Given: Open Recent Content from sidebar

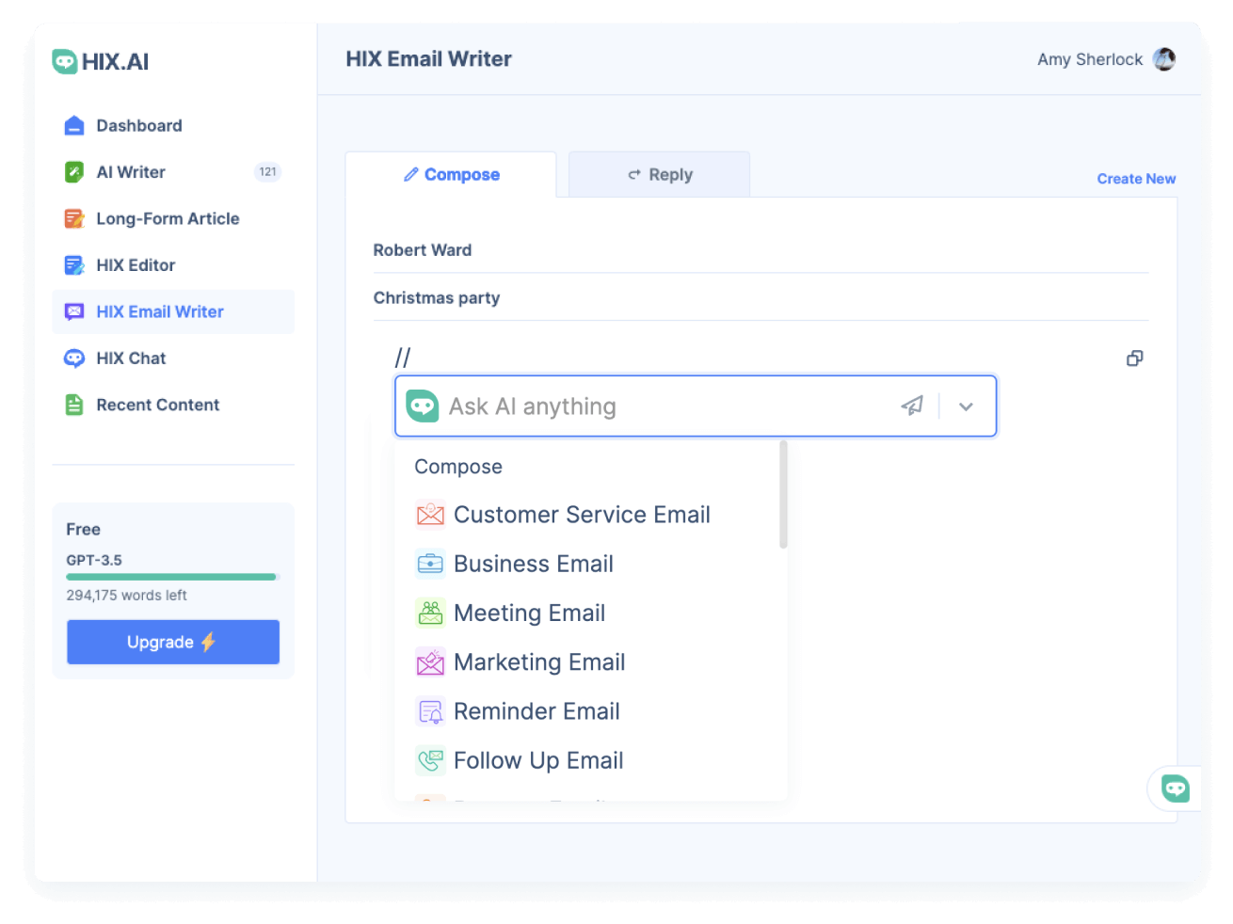Looking at the screenshot, I should 173,405.
